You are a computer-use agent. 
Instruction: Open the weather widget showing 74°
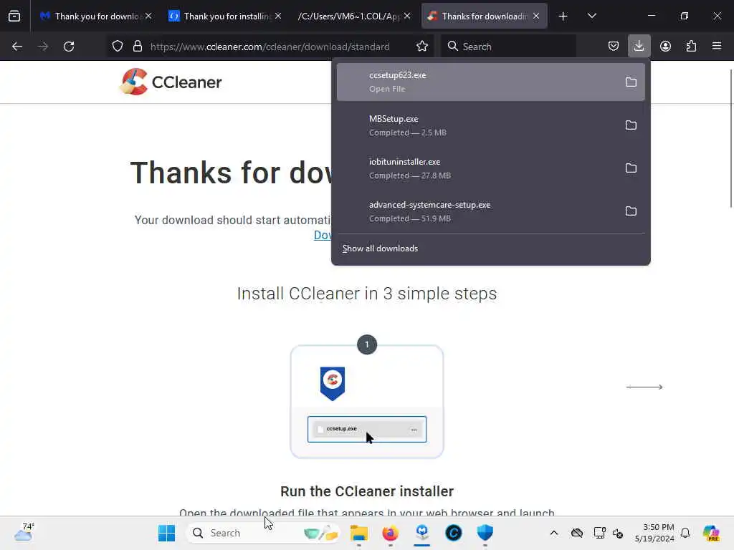[x=24, y=532]
